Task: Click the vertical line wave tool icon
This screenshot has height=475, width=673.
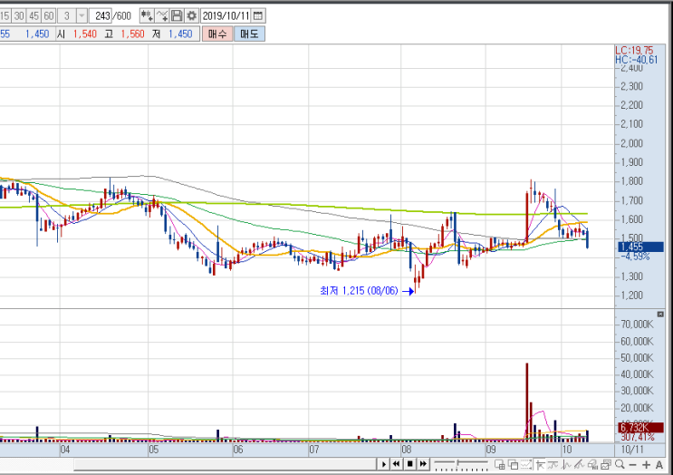Action: (x=566, y=464)
